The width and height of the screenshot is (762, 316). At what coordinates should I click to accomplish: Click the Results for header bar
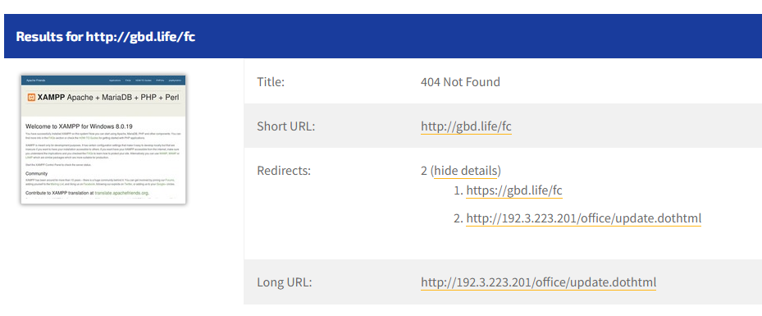tap(383, 36)
